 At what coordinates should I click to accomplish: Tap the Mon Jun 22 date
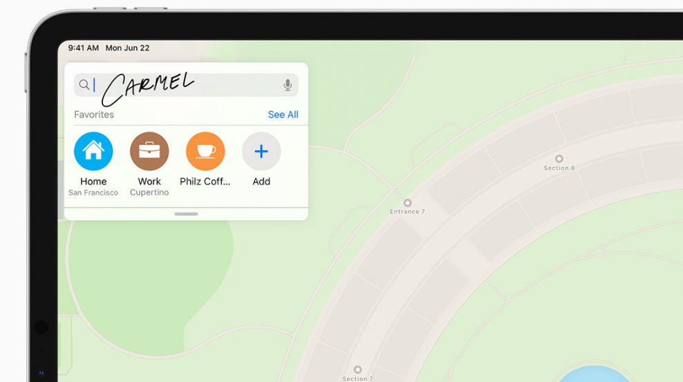coord(128,48)
